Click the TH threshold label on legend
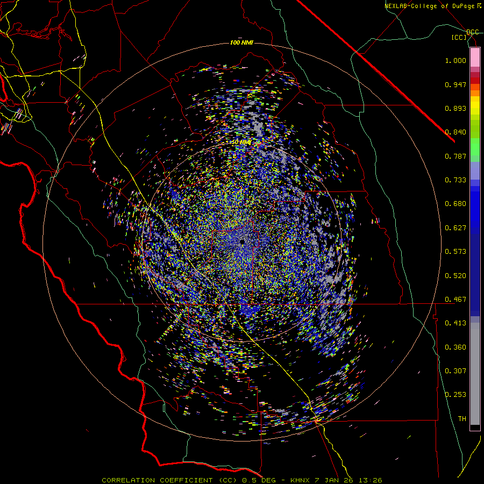The image size is (484, 484). [462, 419]
